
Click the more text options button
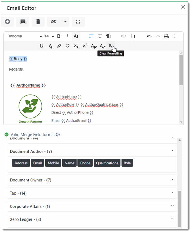(76, 36)
